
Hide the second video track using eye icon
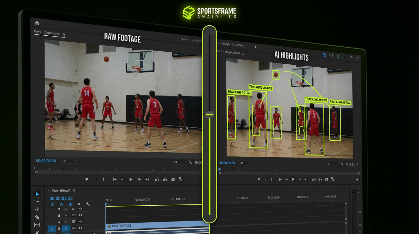[80, 215]
